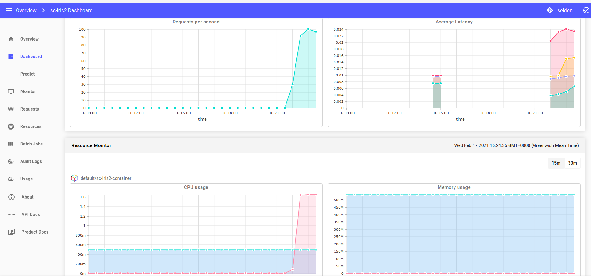Click the seldon git repository icon
The width and height of the screenshot is (591, 276).
tap(550, 10)
